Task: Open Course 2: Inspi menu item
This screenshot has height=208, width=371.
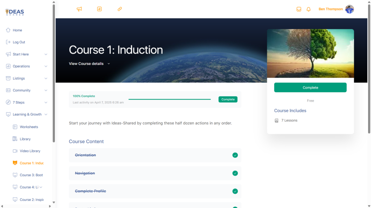Action: point(32,199)
